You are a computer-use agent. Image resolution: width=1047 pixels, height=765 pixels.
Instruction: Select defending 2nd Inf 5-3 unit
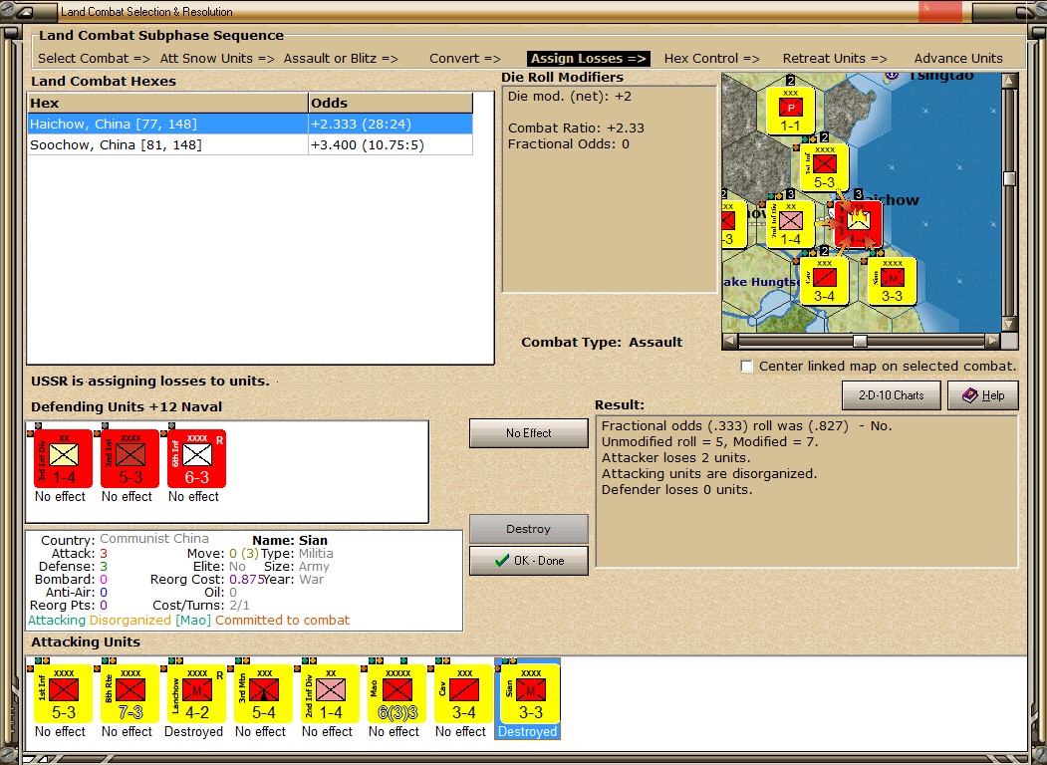(130, 458)
